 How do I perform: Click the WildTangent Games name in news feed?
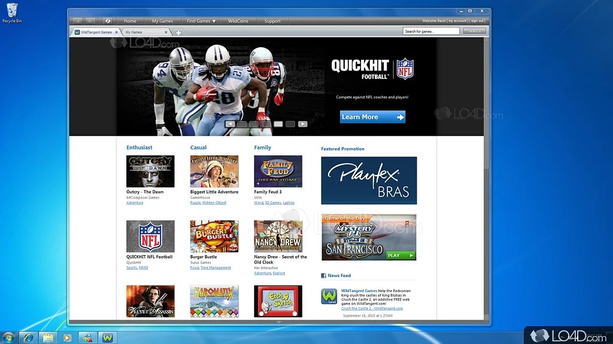point(359,291)
